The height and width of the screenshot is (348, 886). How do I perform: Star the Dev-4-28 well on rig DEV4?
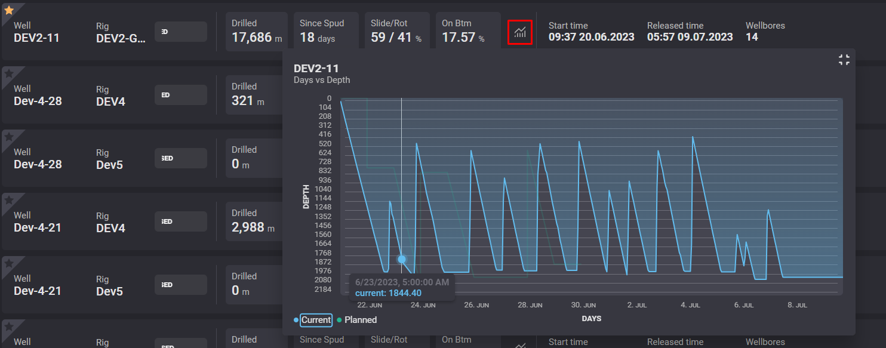pos(8,73)
